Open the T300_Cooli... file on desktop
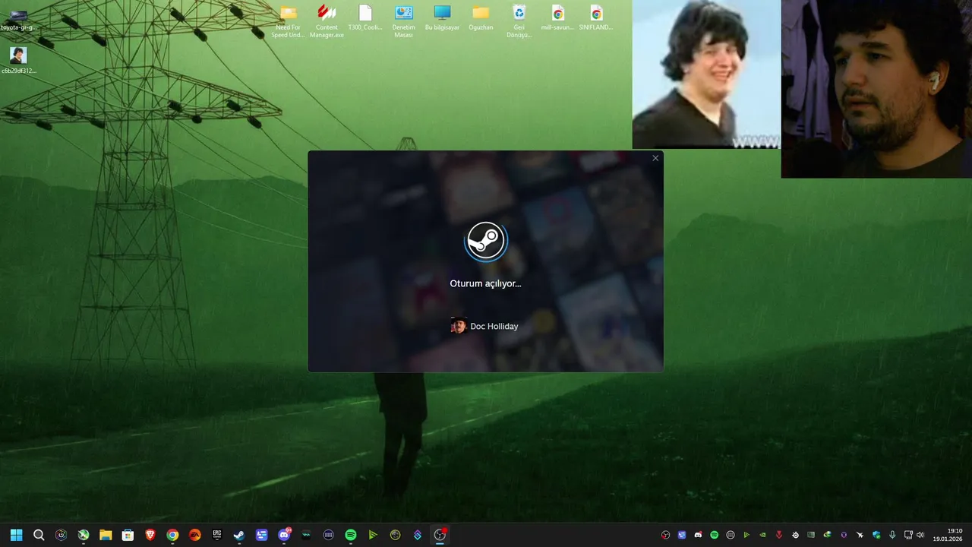Viewport: 972px width, 547px height. click(365, 18)
